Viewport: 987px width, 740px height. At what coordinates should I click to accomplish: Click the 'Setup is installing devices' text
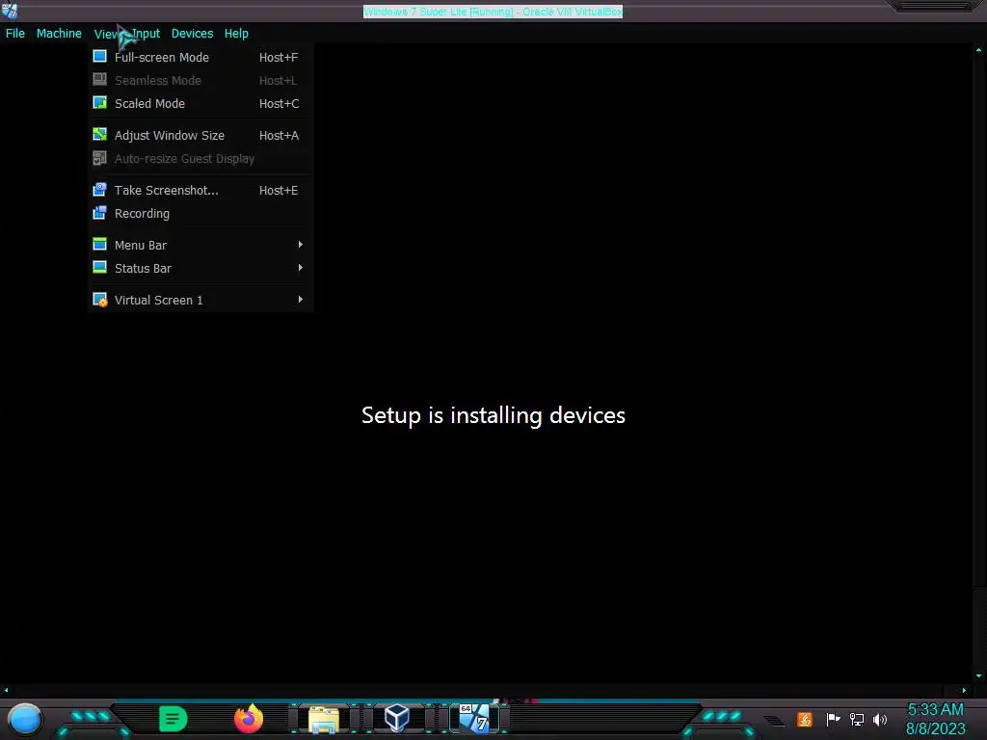point(493,415)
